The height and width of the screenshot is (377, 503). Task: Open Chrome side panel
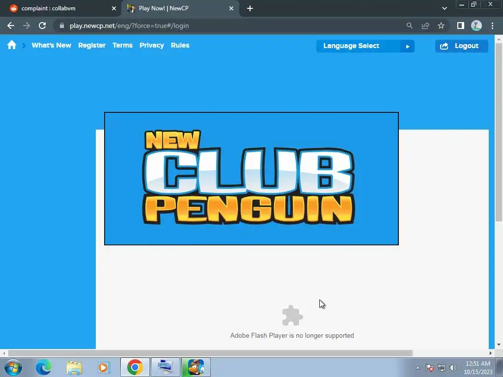coord(461,26)
